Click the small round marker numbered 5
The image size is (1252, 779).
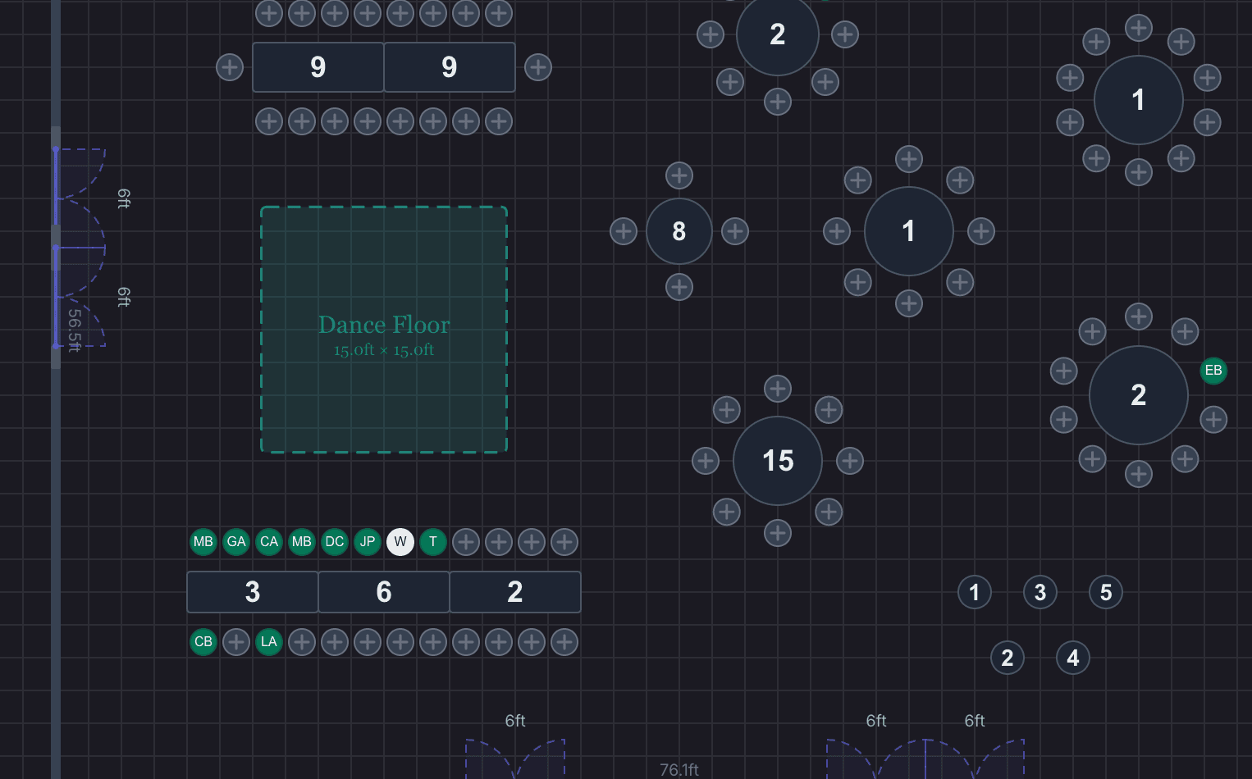[1106, 592]
